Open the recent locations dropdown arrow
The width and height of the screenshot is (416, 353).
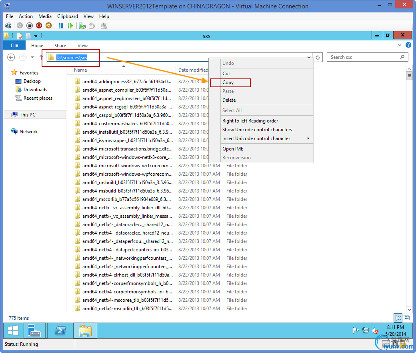point(32,57)
